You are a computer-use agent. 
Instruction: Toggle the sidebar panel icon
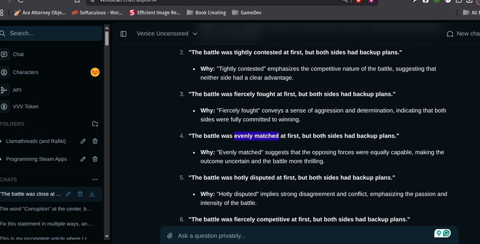pos(123,34)
